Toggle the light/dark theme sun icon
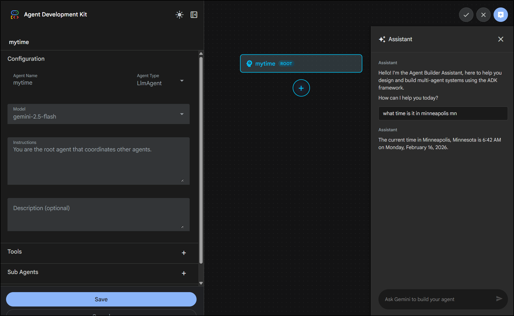The height and width of the screenshot is (316, 514). (179, 15)
